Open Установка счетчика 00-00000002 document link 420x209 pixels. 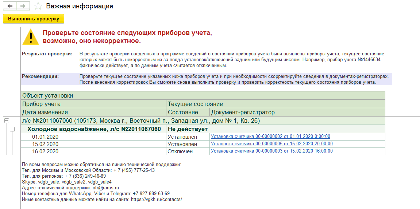(x=270, y=136)
